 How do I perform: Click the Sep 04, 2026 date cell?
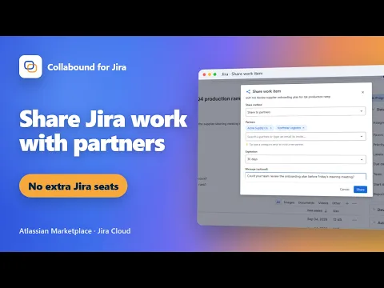[317, 219]
